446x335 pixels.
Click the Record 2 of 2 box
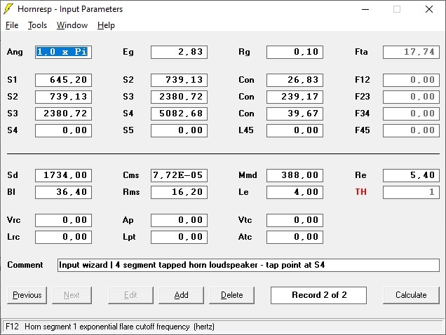tap(318, 295)
